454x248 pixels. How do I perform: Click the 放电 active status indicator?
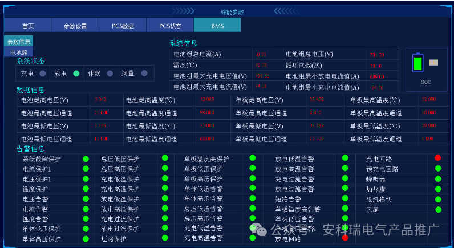pos(76,74)
